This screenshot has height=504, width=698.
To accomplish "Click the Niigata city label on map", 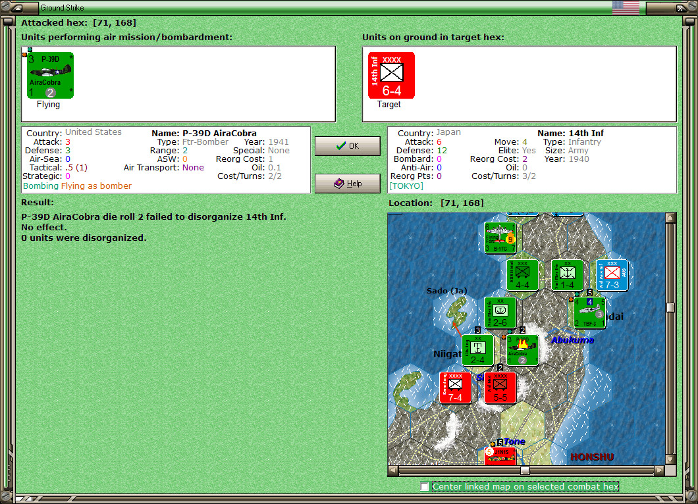I will coord(447,354).
